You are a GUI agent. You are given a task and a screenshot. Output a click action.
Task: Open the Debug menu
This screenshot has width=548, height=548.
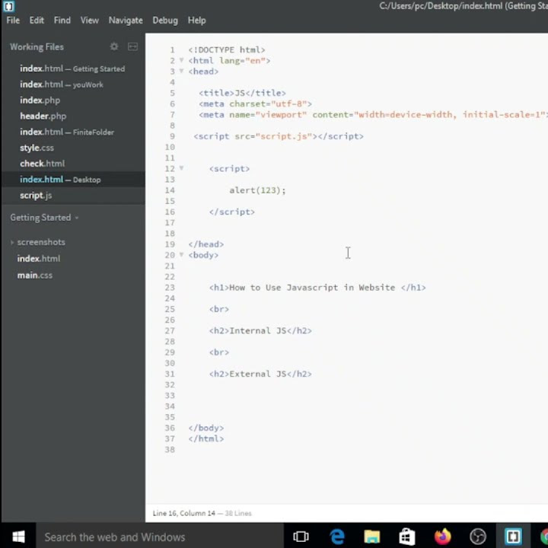pyautogui.click(x=165, y=21)
